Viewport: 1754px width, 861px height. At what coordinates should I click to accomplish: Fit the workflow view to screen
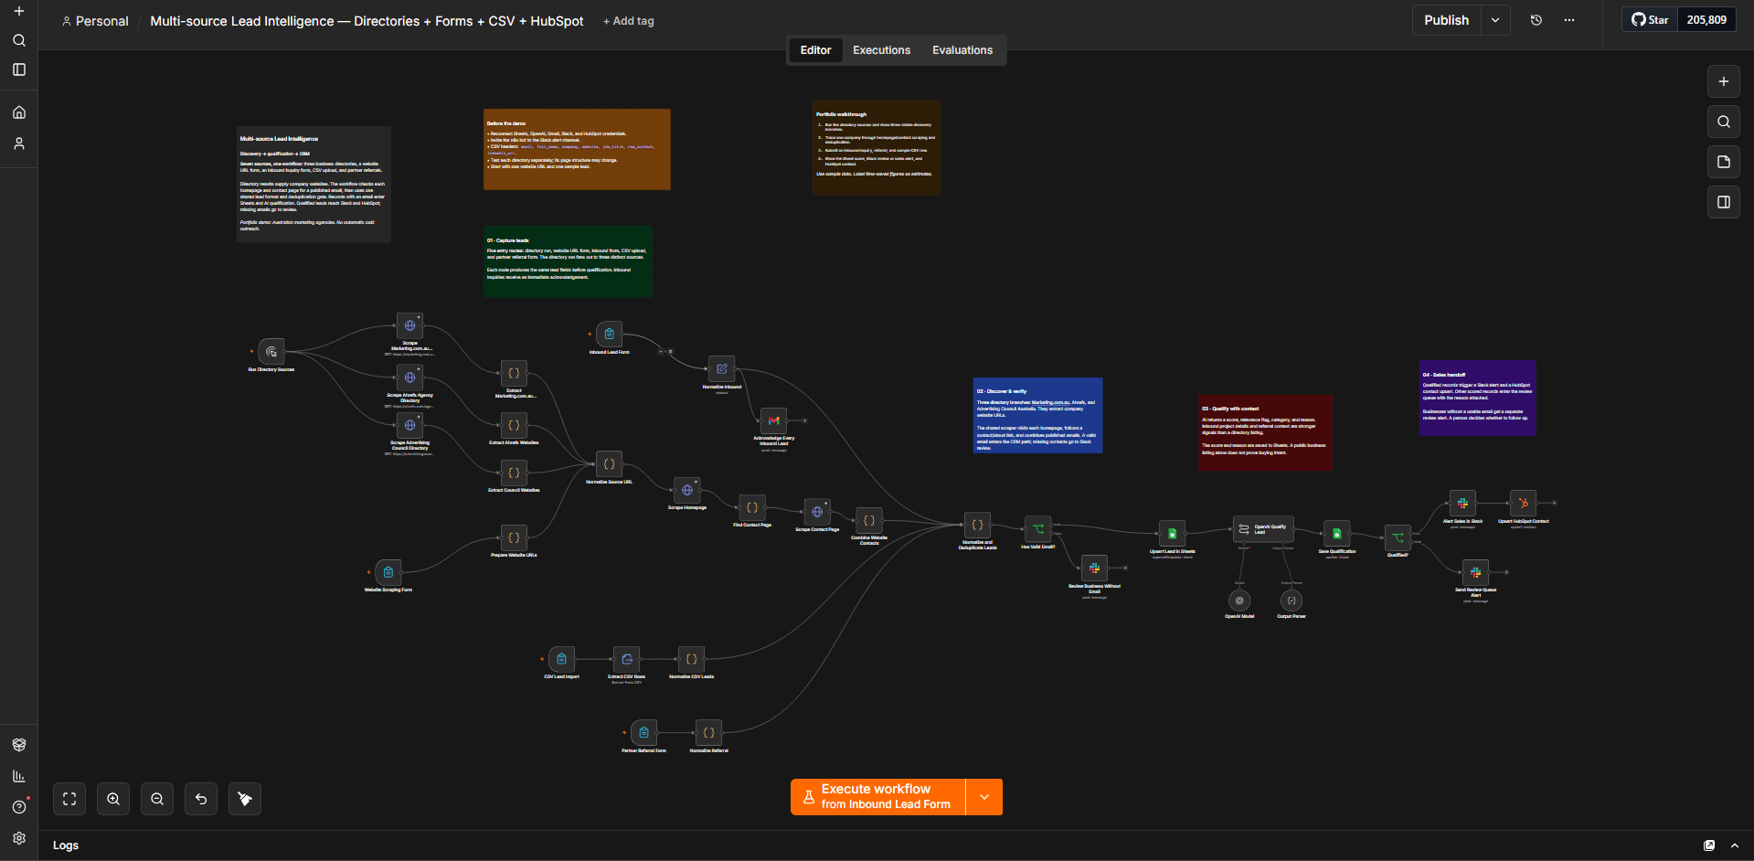click(69, 799)
